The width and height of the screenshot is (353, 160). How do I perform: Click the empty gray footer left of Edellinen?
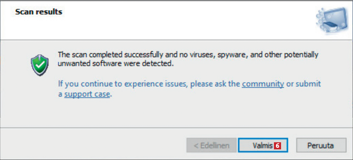point(91,145)
